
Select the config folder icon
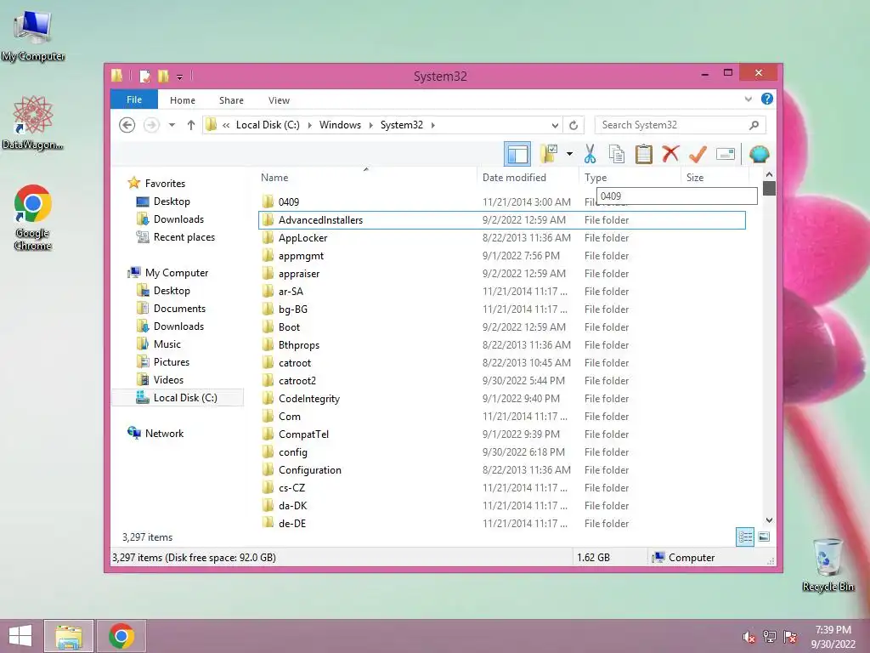(x=268, y=451)
